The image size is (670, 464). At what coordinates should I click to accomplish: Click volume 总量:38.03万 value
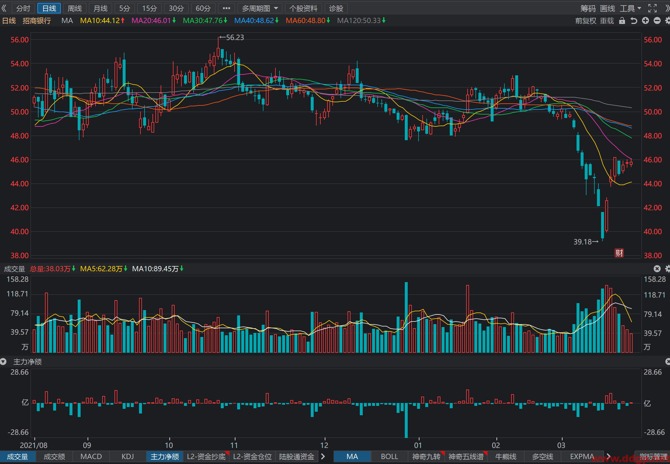click(50, 269)
